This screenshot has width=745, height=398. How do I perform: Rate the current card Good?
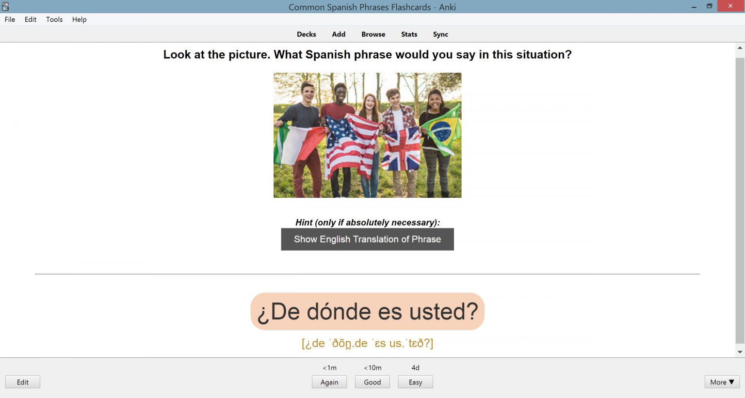[x=372, y=382]
